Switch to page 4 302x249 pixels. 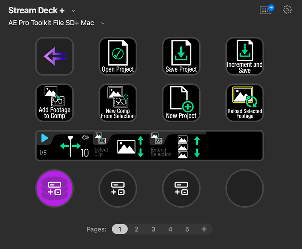coord(170,229)
